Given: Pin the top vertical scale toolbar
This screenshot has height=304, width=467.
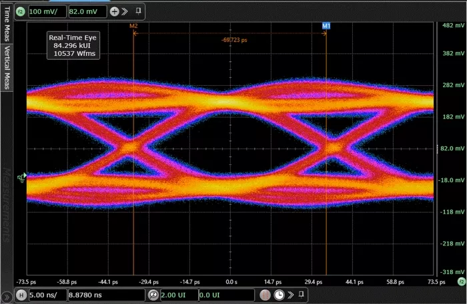Looking at the screenshot, I should 137,11.
